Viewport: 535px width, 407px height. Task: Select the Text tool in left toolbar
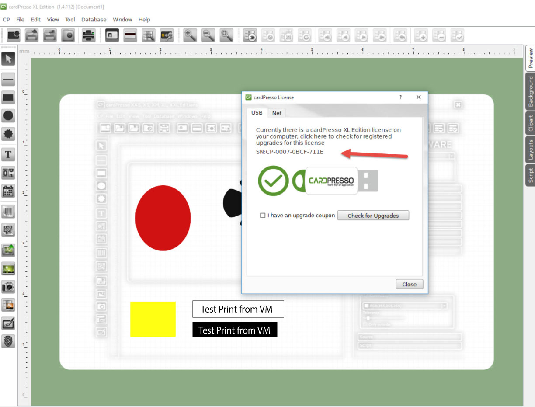[x=8, y=154]
